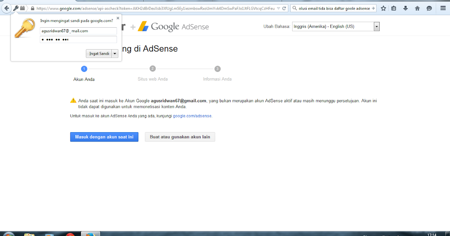The image size is (450, 236).
Task: Click the bold agusridwan67@gmail.com text
Action: coord(179,101)
